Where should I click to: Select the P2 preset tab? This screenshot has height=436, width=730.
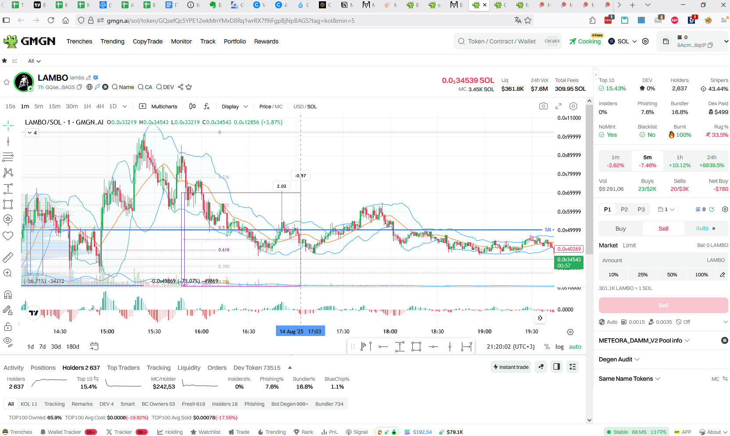point(624,209)
